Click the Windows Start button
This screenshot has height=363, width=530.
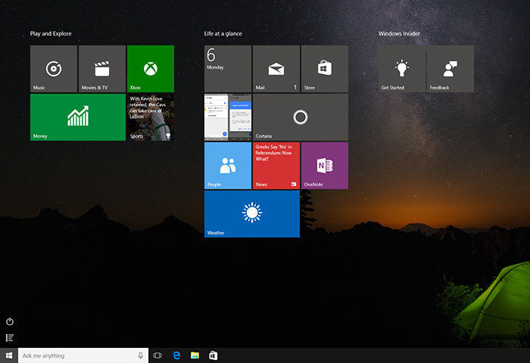coord(9,355)
